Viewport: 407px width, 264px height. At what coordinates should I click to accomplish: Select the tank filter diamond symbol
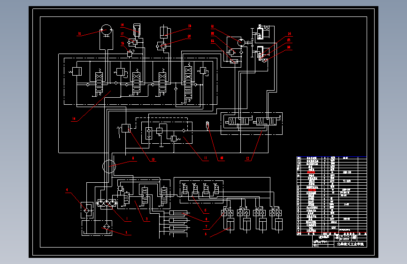107,227
